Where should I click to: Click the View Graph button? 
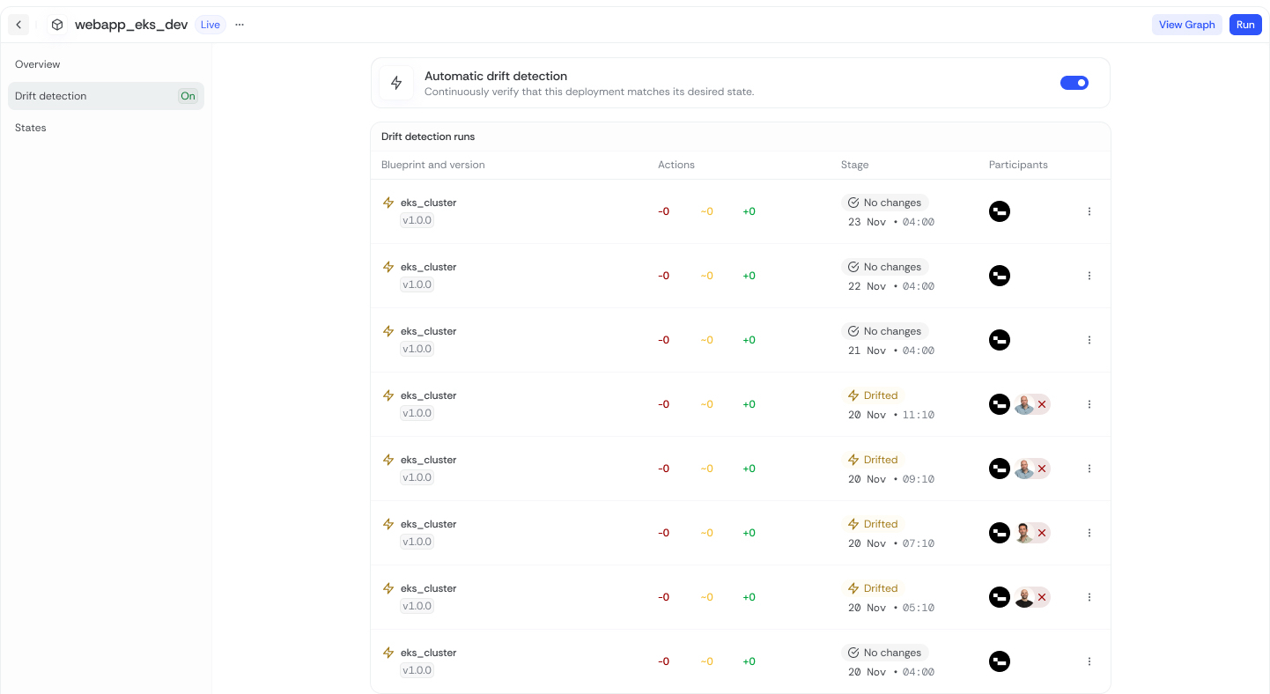coord(1186,25)
